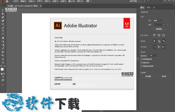The image size is (175, 112).
Task: Open the 视图(V) menu
Action: coord(63,1)
